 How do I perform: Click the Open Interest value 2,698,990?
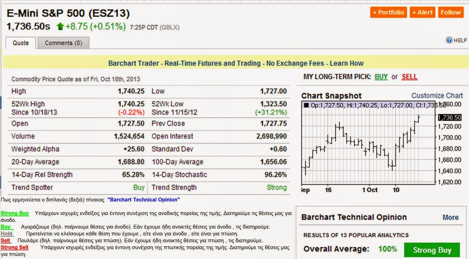click(271, 136)
